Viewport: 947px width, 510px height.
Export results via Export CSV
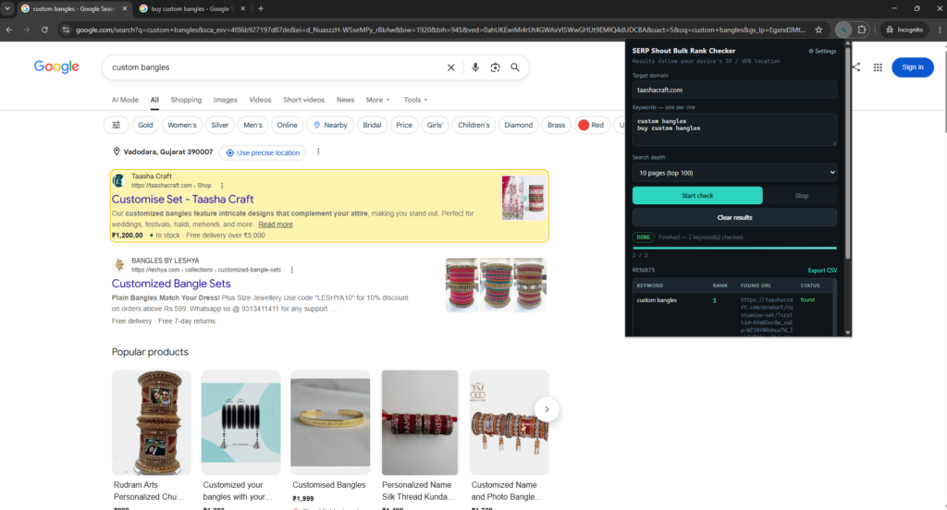822,271
